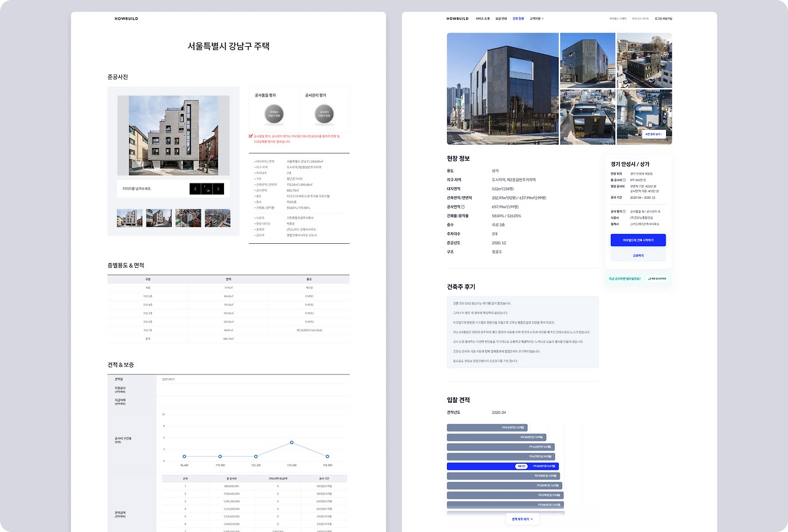The width and height of the screenshot is (788, 532).
Task: Click the 경기 안성시 / 상가 card title
Action: (630, 164)
